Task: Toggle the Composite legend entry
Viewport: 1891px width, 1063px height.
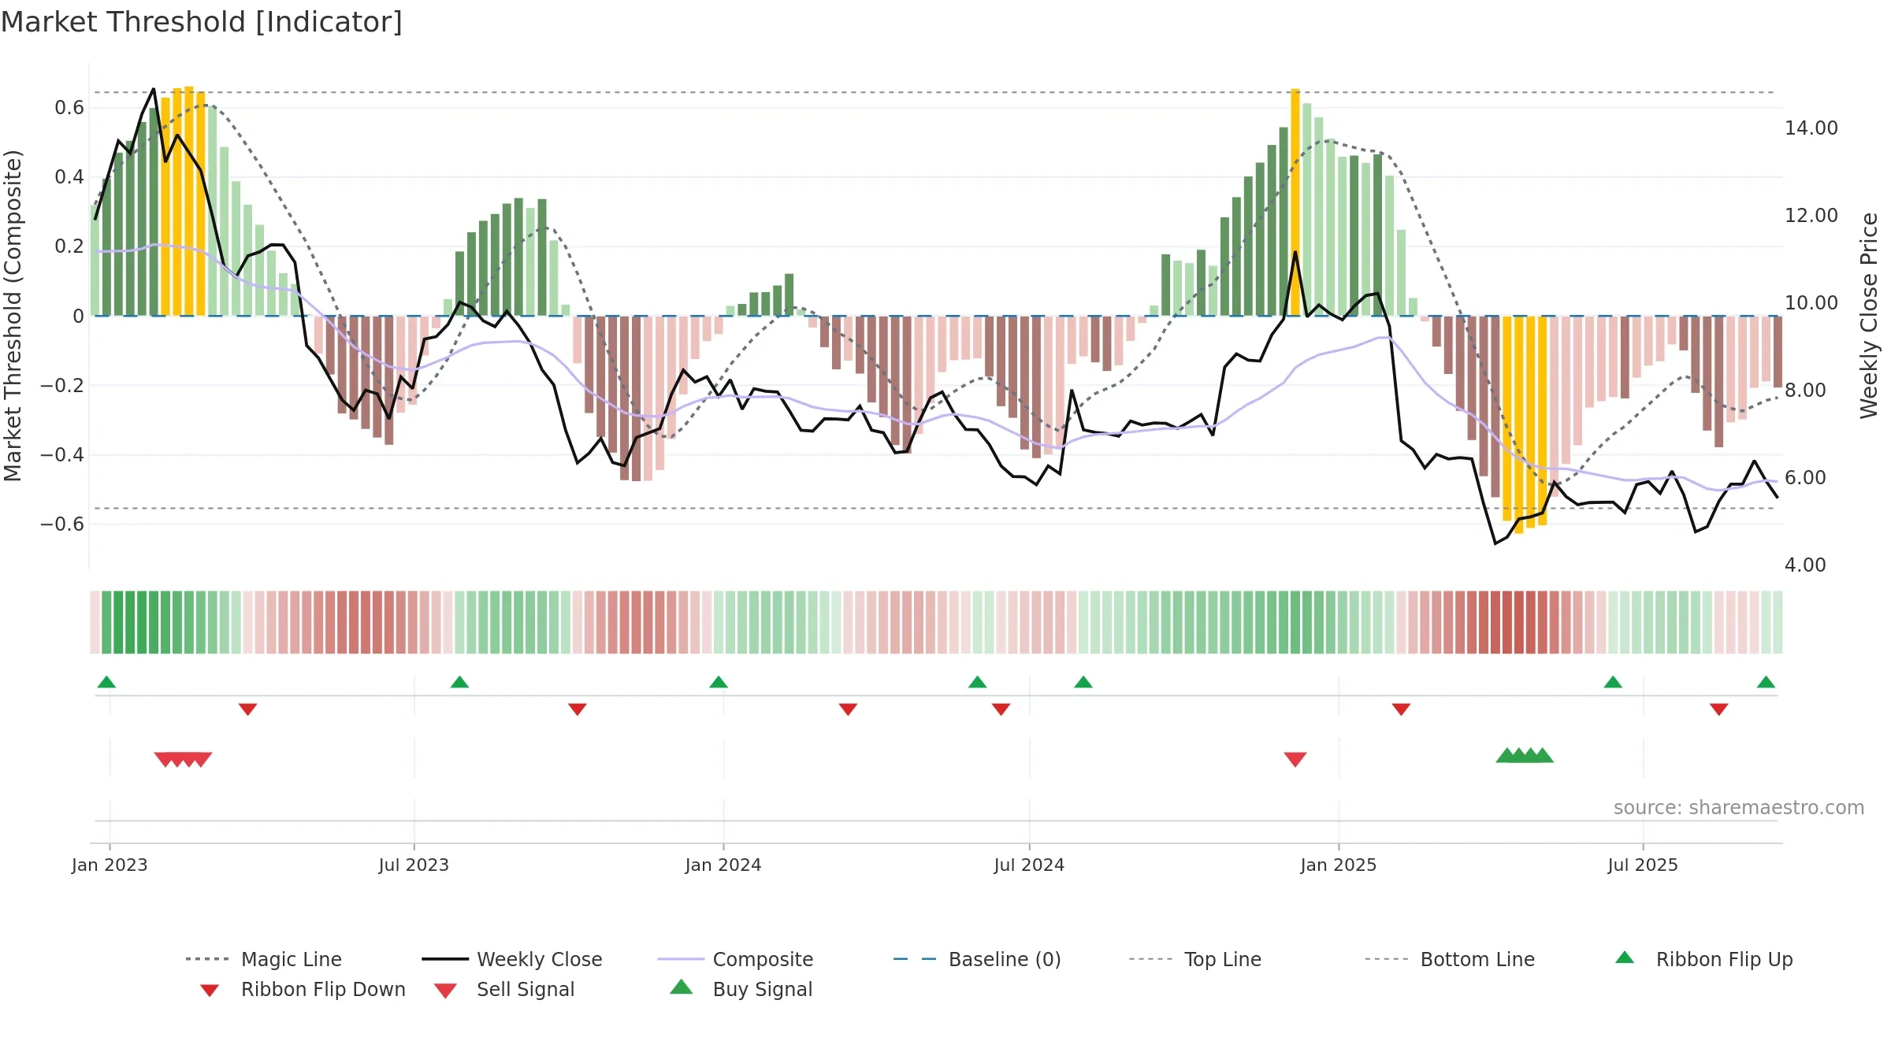Action: [x=735, y=959]
